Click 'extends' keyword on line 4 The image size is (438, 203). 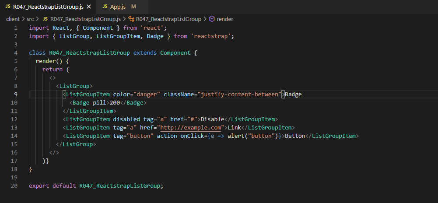tap(145, 53)
